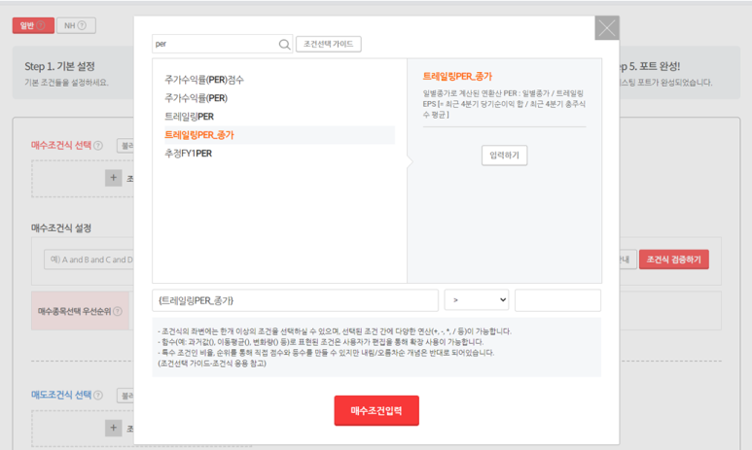
Task: Click the red 매수조건입력 button
Action: pyautogui.click(x=376, y=410)
